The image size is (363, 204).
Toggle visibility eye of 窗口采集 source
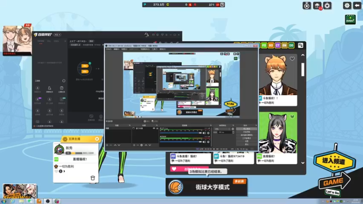point(154,128)
